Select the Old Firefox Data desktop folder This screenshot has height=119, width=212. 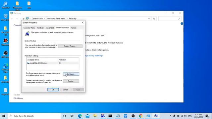click(x=17, y=6)
